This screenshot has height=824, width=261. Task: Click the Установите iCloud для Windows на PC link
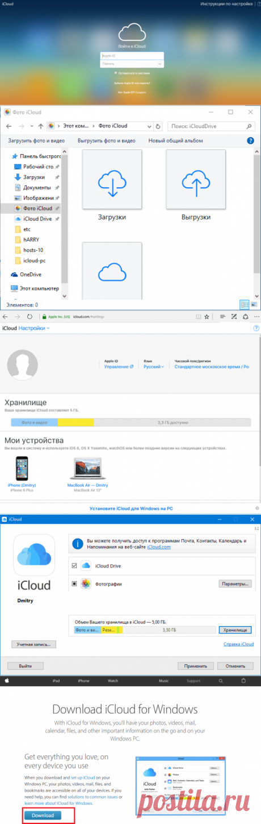tap(132, 508)
